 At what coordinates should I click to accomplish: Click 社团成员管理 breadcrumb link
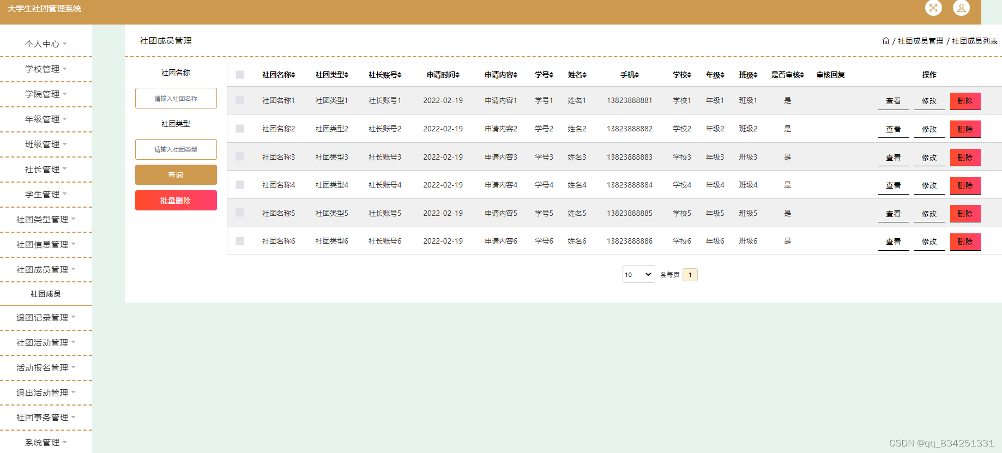921,41
